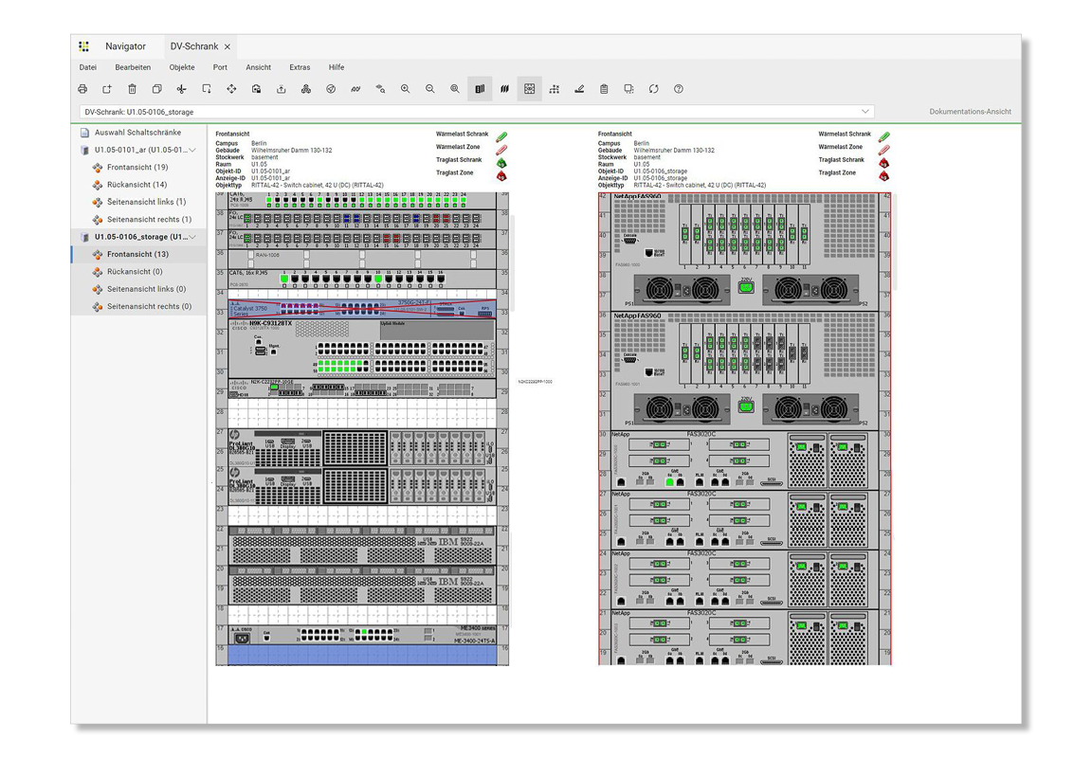Click the green Wärmelast Schrank indicator, left cabinet

click(x=501, y=136)
